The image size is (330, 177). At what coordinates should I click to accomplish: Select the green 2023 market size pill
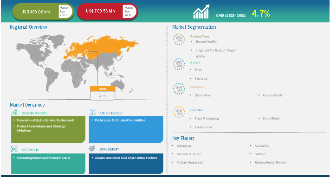click(43, 12)
